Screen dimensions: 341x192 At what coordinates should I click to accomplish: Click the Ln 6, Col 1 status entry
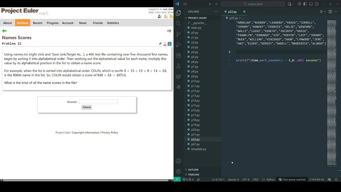coord(218,179)
